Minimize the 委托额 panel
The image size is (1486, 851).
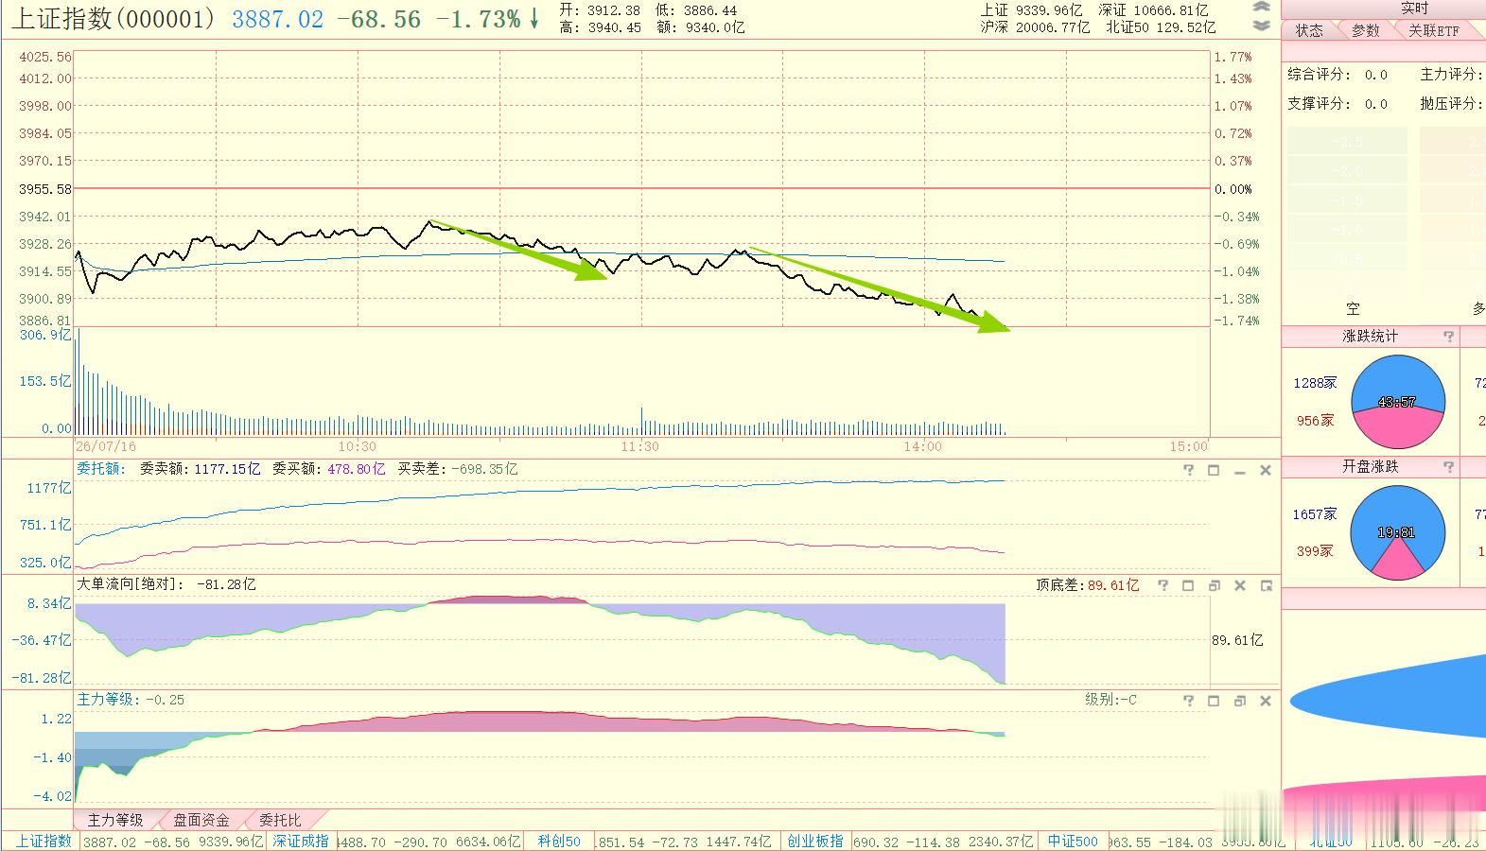pyautogui.click(x=1240, y=470)
